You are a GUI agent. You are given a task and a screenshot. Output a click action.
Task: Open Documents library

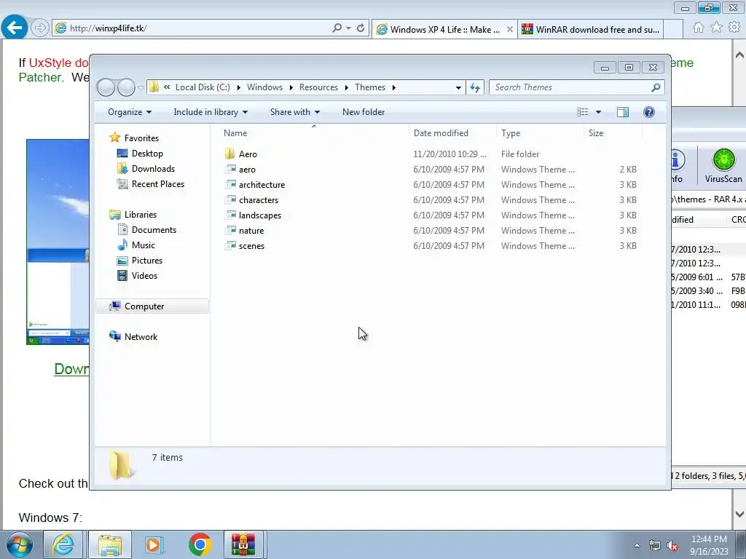(x=154, y=229)
